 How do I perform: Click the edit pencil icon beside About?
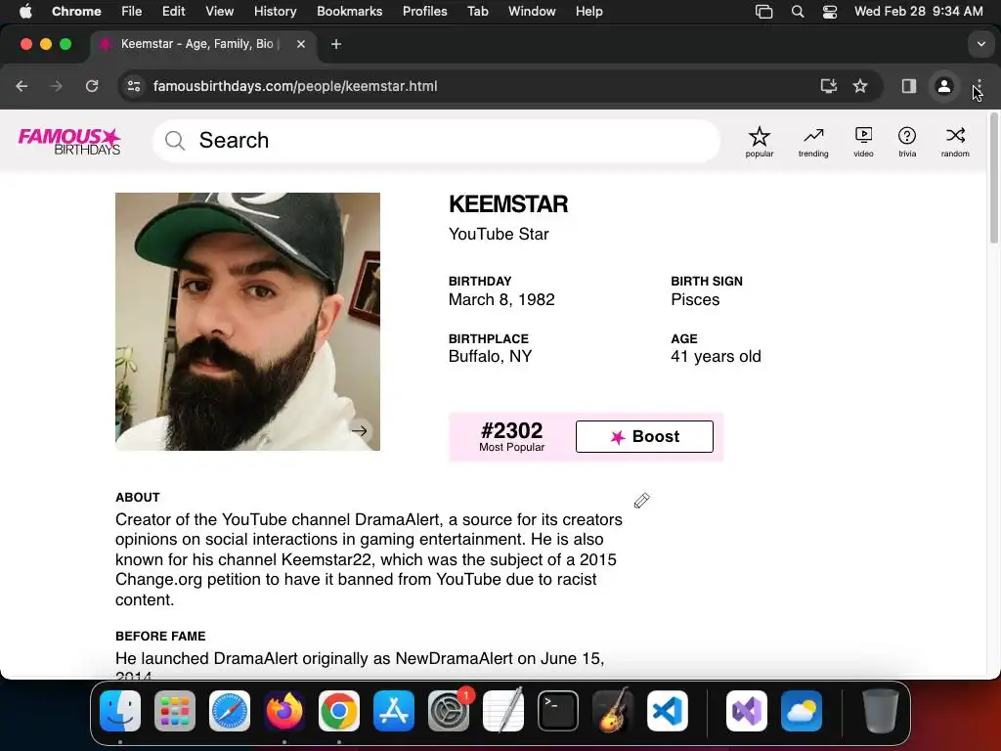tap(641, 501)
